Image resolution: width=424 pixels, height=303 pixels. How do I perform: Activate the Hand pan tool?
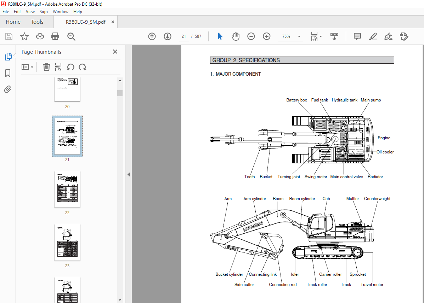[236, 36]
